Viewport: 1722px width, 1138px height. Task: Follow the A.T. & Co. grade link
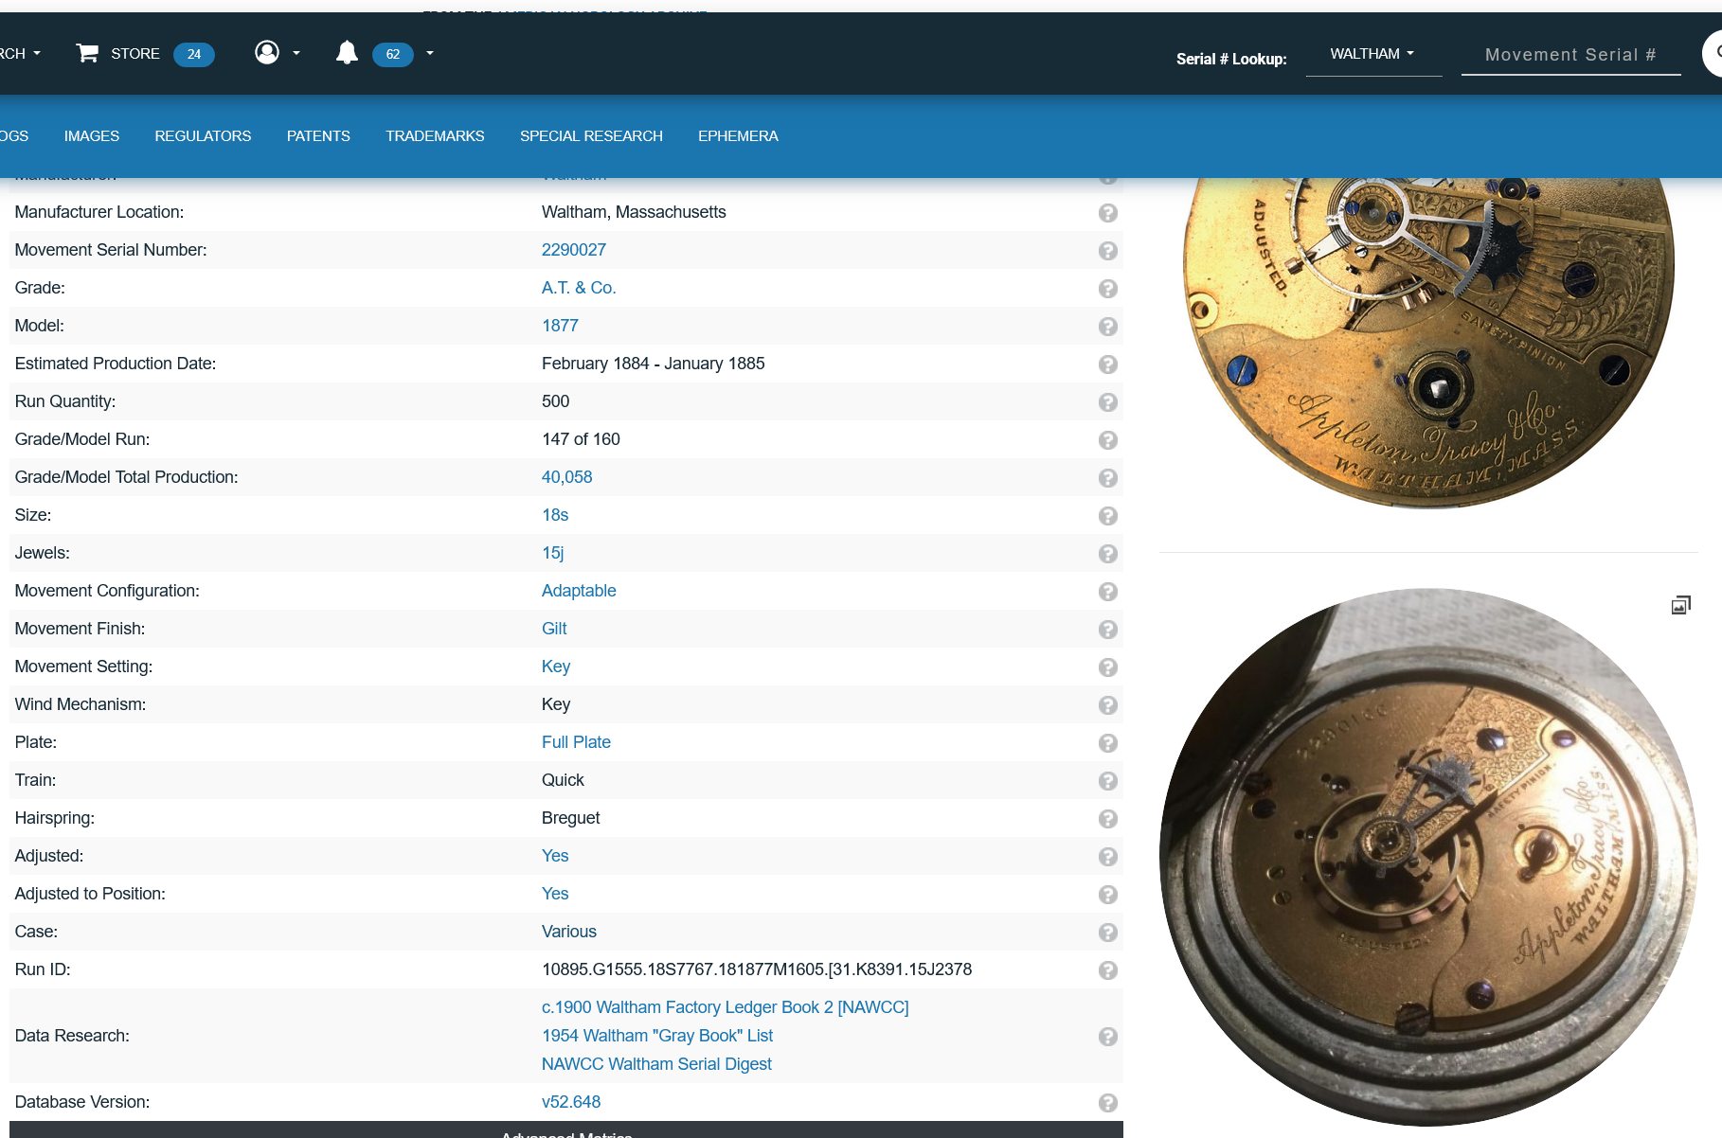(x=579, y=288)
